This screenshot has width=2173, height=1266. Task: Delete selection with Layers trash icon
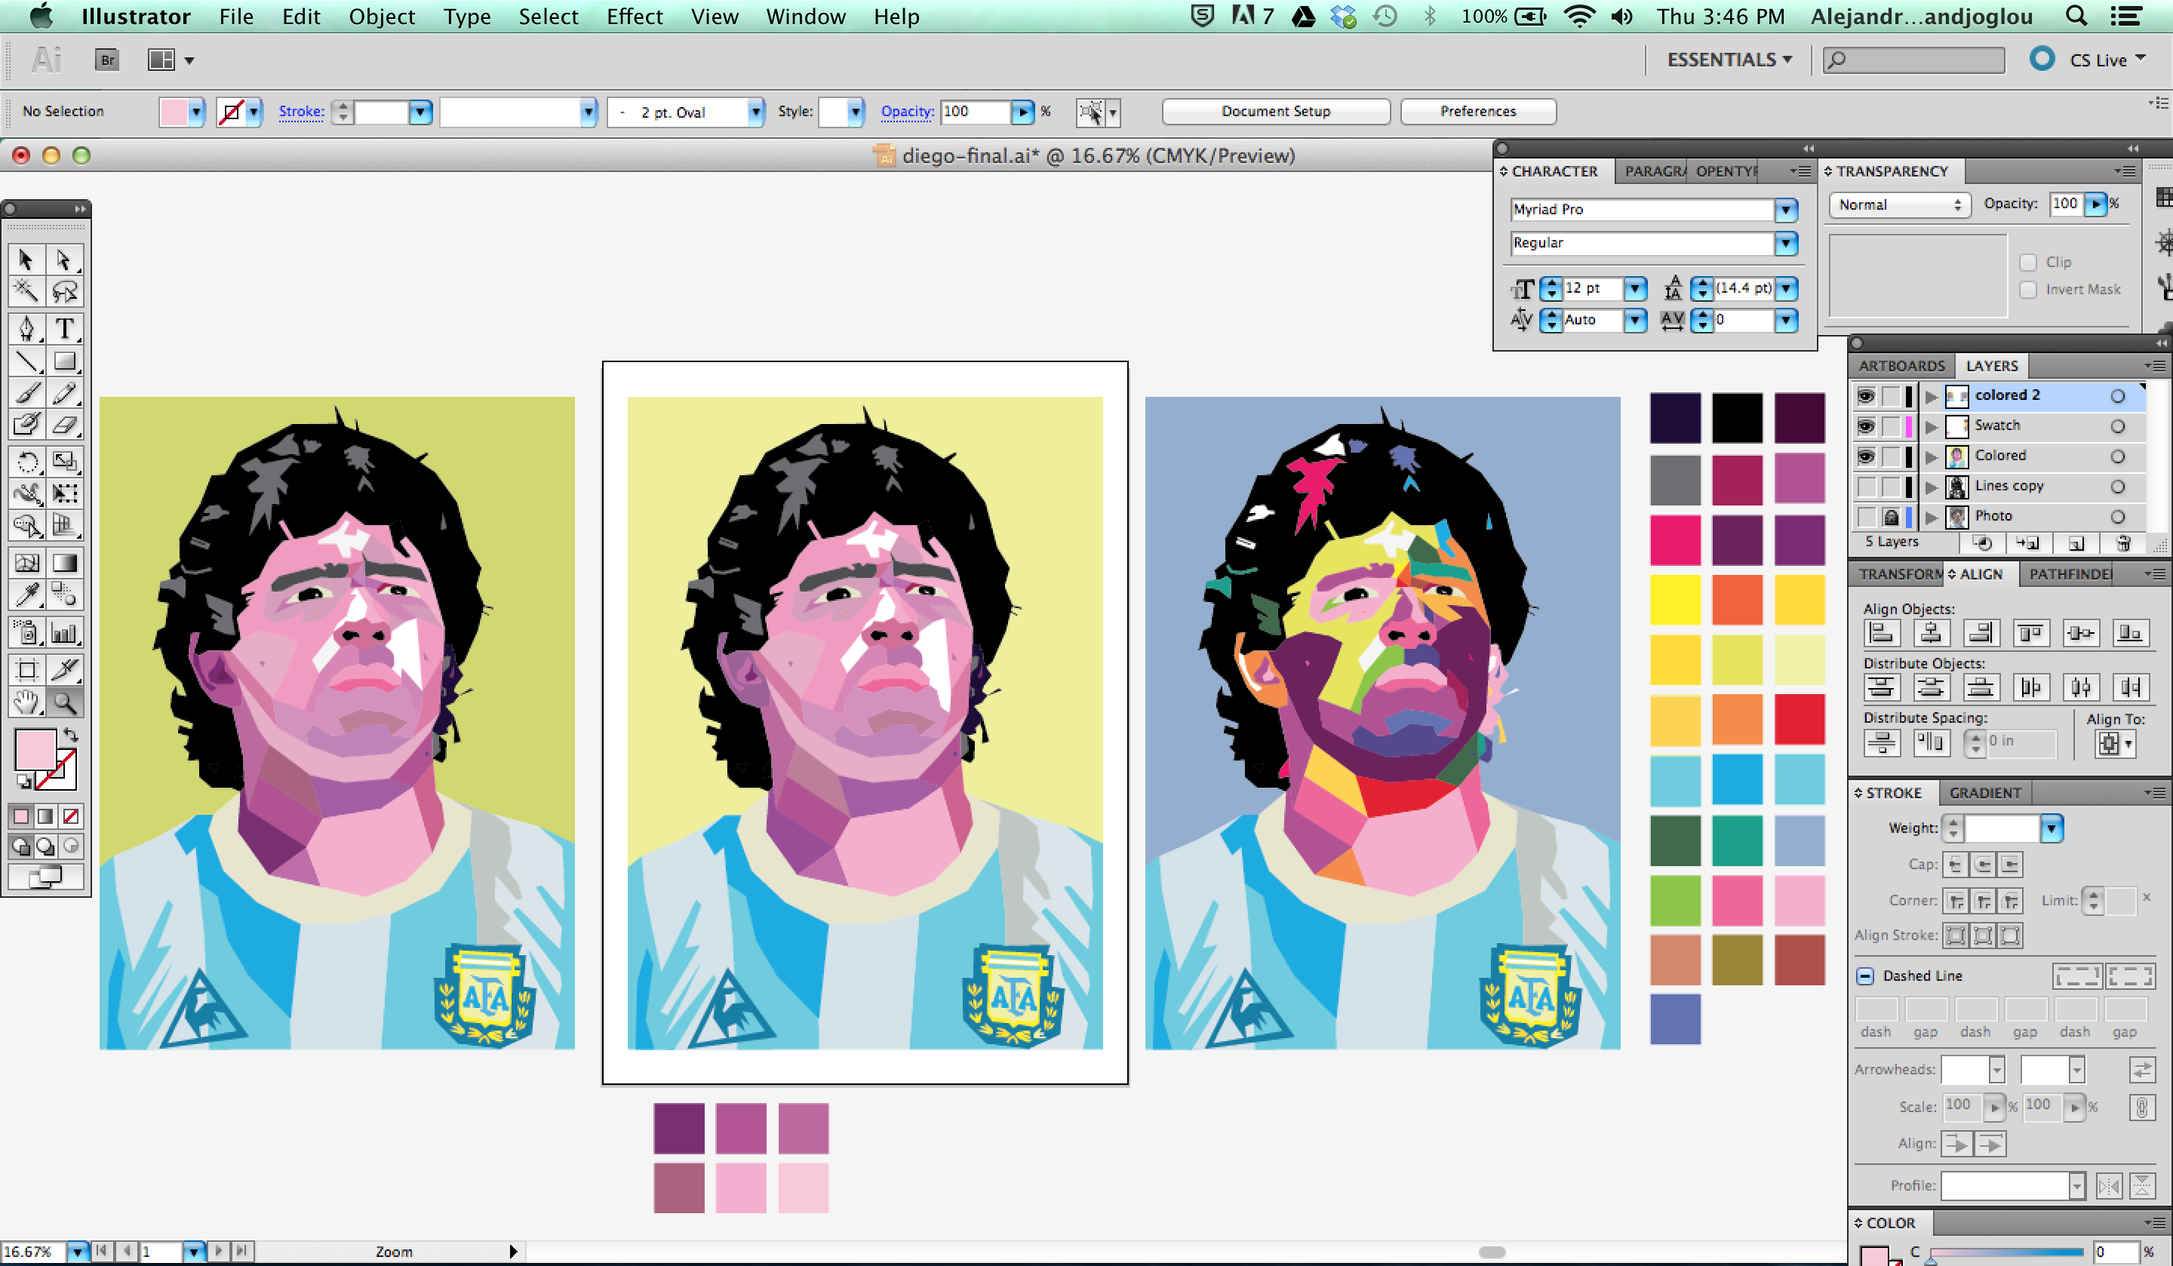[x=2123, y=543]
